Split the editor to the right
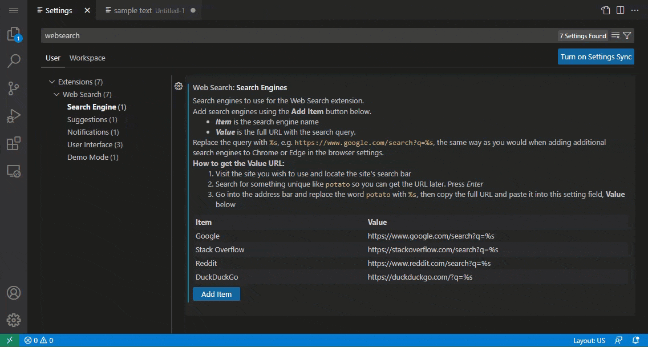The image size is (648, 347). pos(620,10)
